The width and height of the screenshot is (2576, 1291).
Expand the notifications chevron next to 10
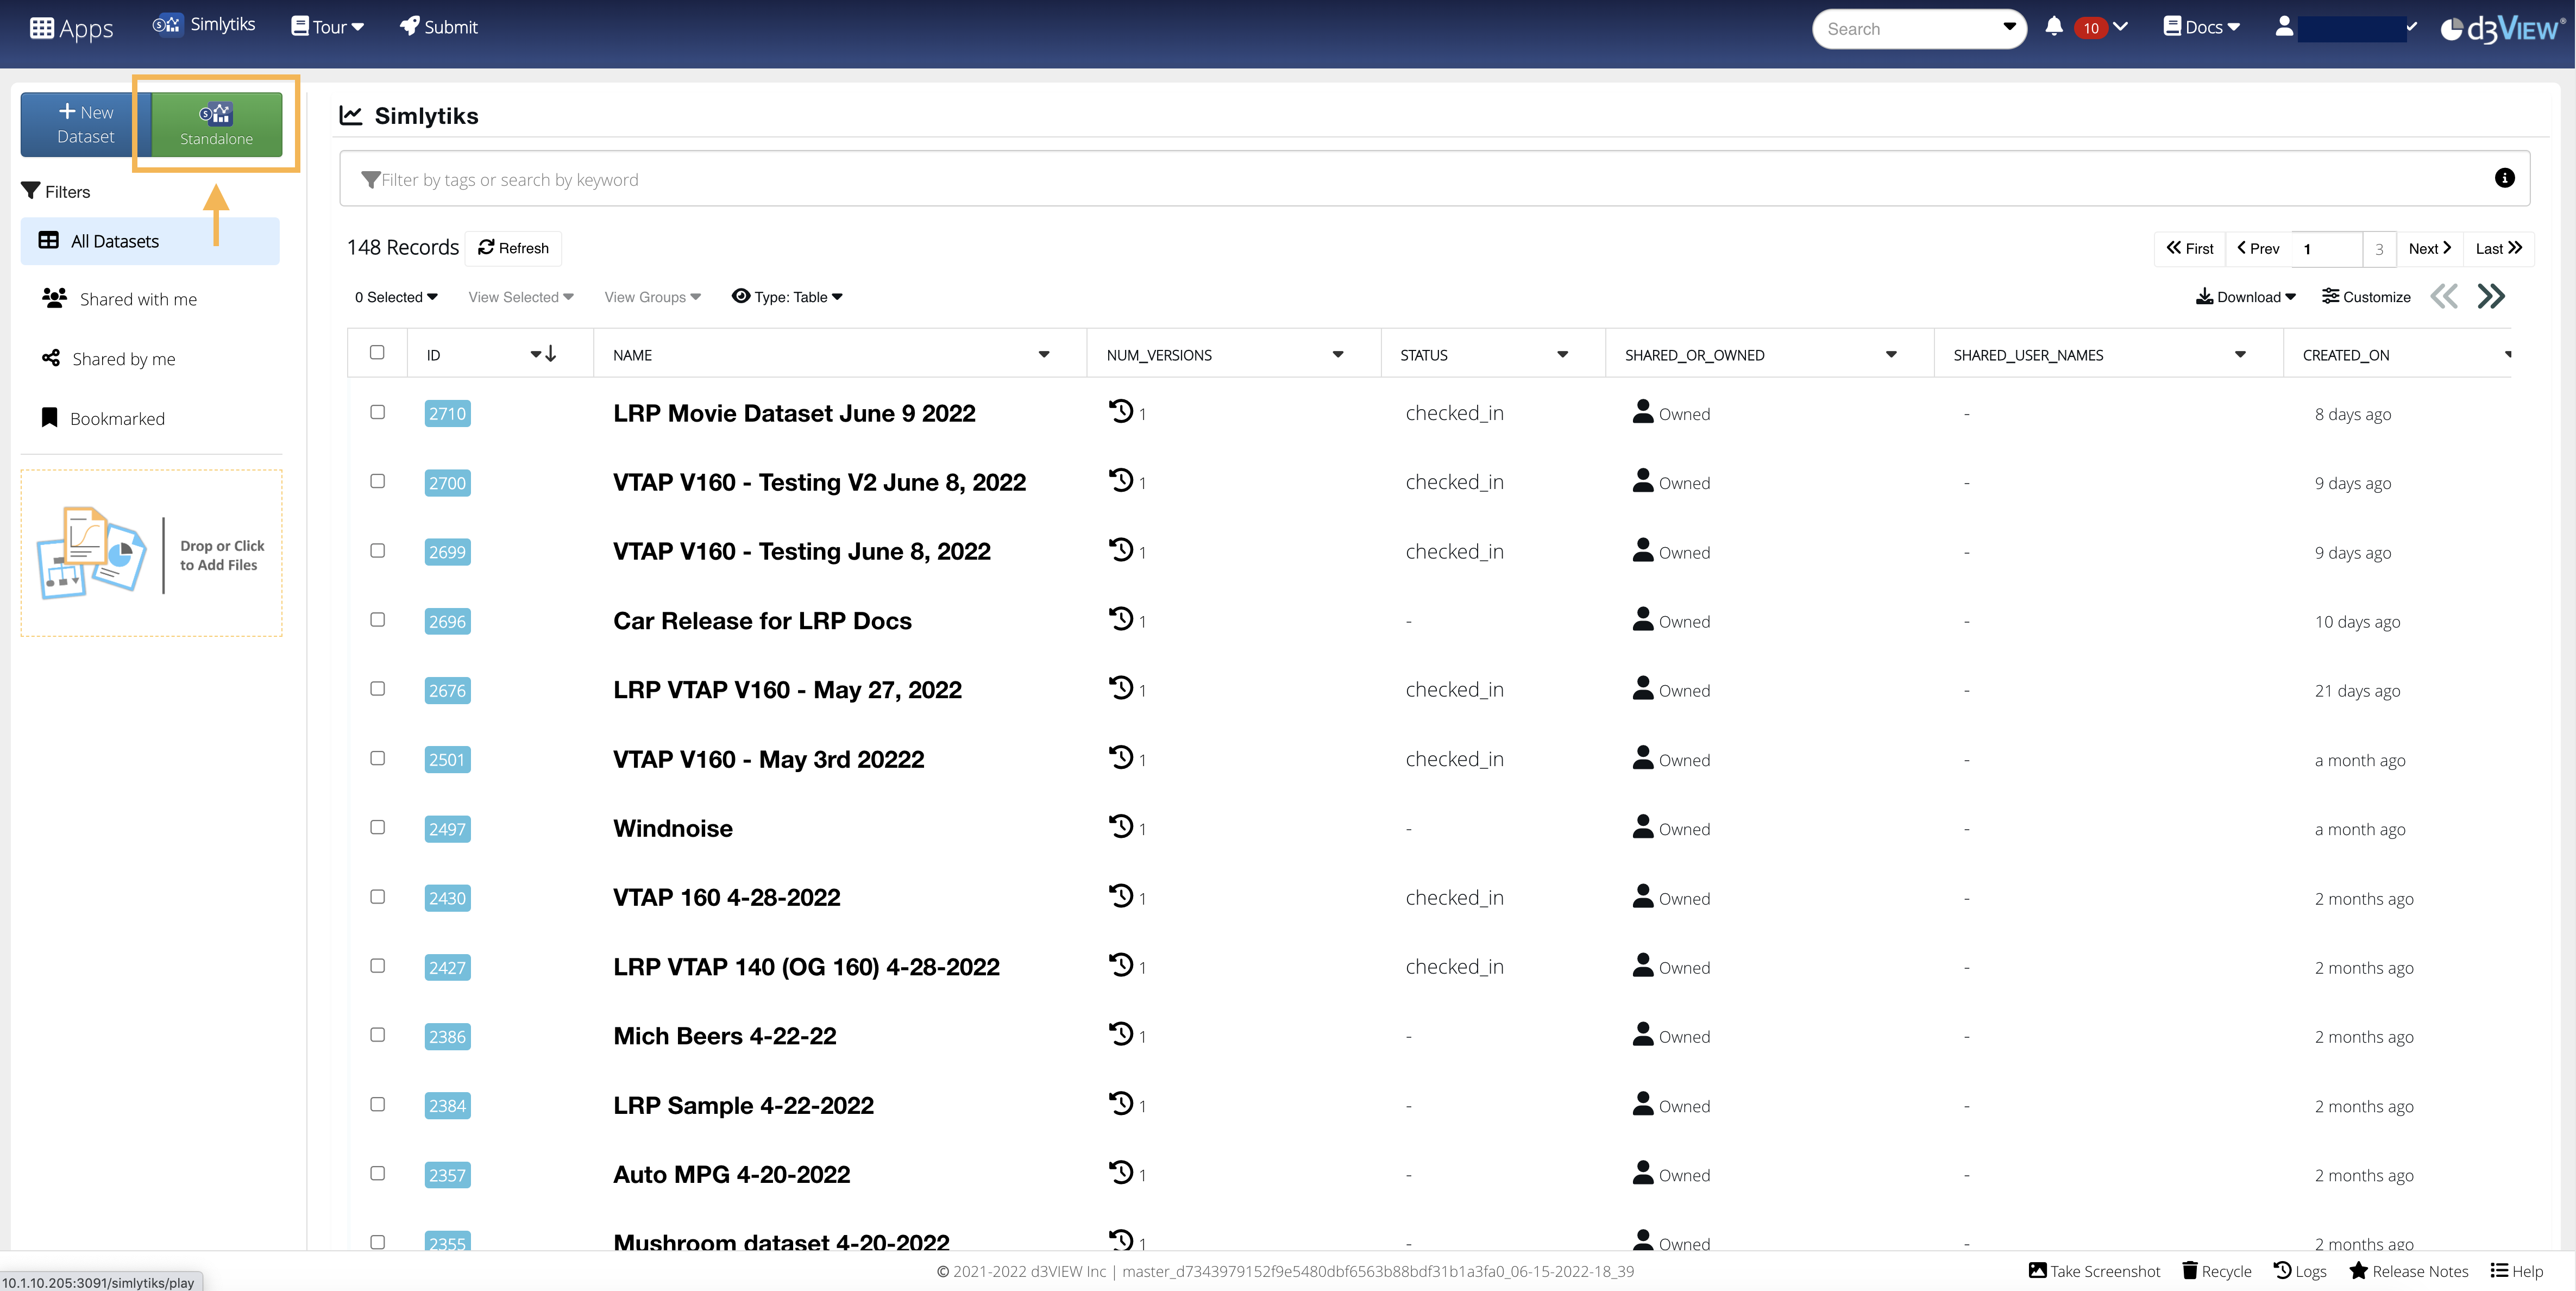click(x=2120, y=27)
